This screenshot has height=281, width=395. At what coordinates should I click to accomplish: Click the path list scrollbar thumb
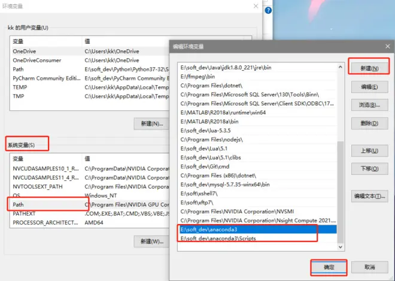click(x=341, y=192)
